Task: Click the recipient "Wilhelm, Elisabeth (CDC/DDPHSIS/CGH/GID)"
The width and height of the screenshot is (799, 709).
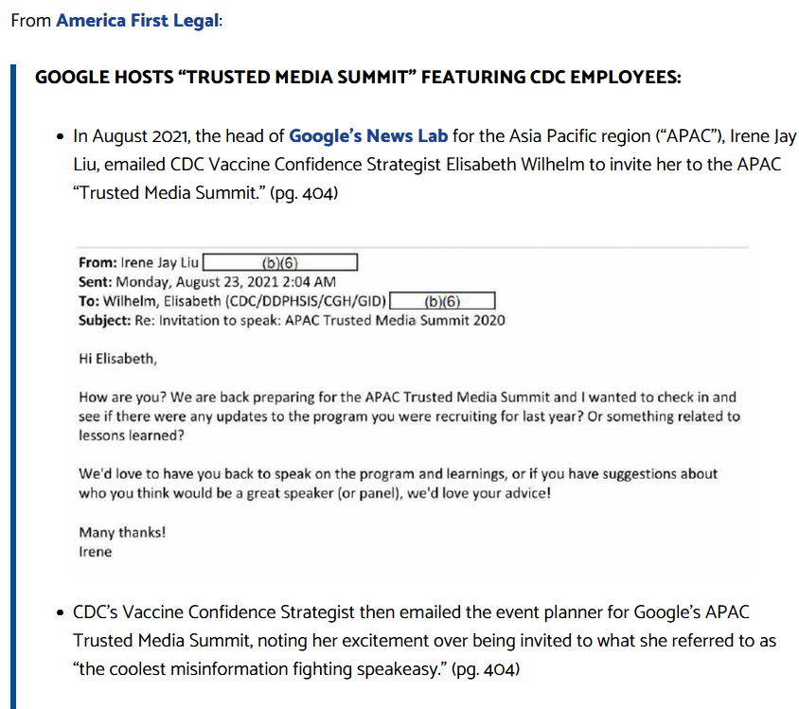Action: pos(244,302)
